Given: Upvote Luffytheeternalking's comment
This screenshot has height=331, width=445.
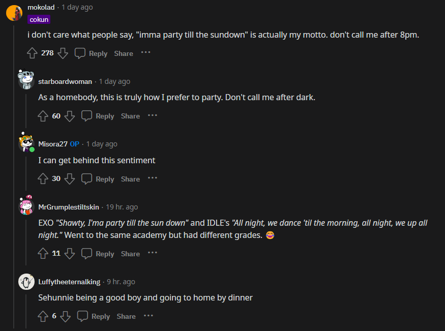Looking at the screenshot, I should [x=43, y=316].
